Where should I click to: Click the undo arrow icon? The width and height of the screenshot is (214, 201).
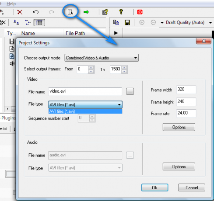(x=36, y=12)
